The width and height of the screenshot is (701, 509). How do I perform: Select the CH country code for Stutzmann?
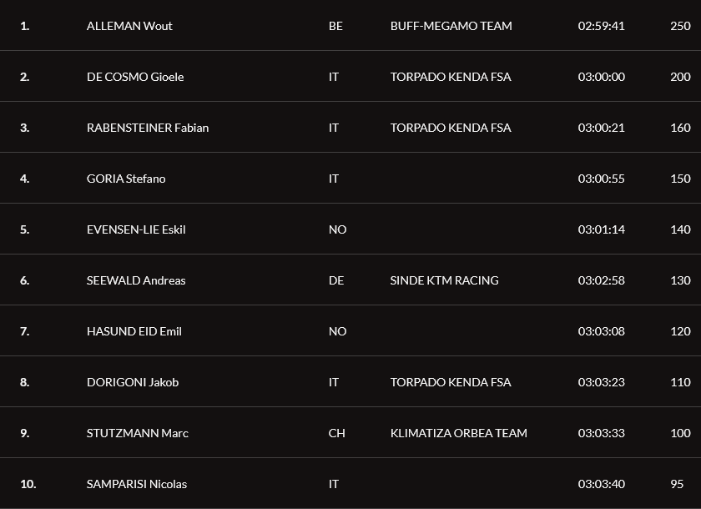coord(336,433)
